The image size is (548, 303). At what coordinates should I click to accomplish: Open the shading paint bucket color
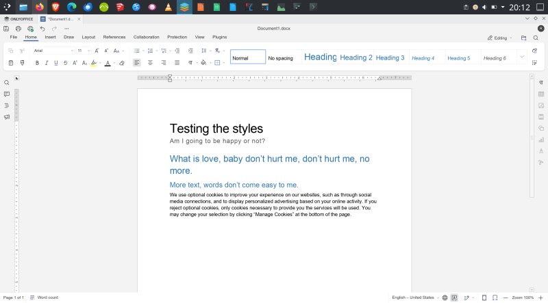click(x=203, y=63)
